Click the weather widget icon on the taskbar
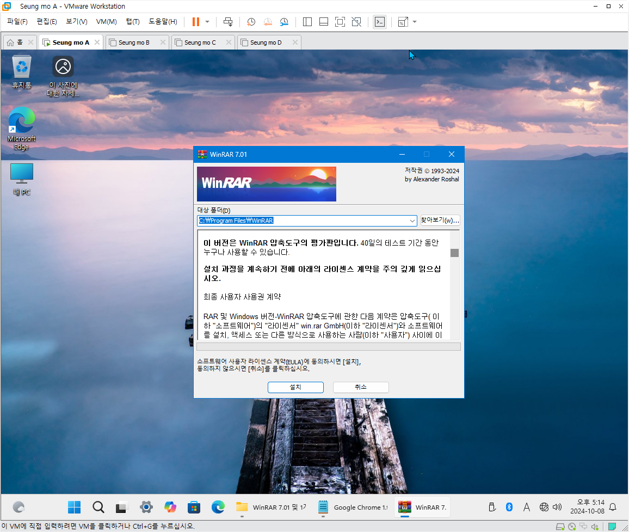Screen dimensions: 629x532 point(18,507)
